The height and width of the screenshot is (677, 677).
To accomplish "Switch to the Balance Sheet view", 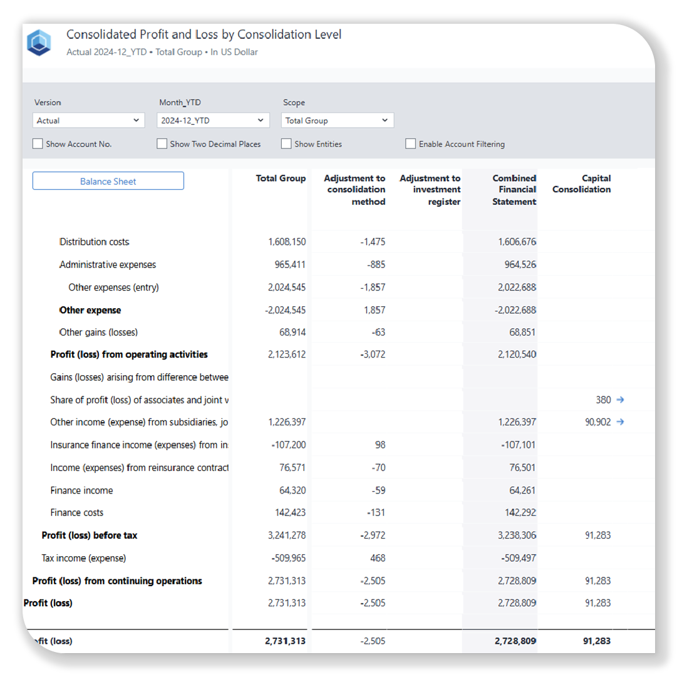I will click(108, 180).
